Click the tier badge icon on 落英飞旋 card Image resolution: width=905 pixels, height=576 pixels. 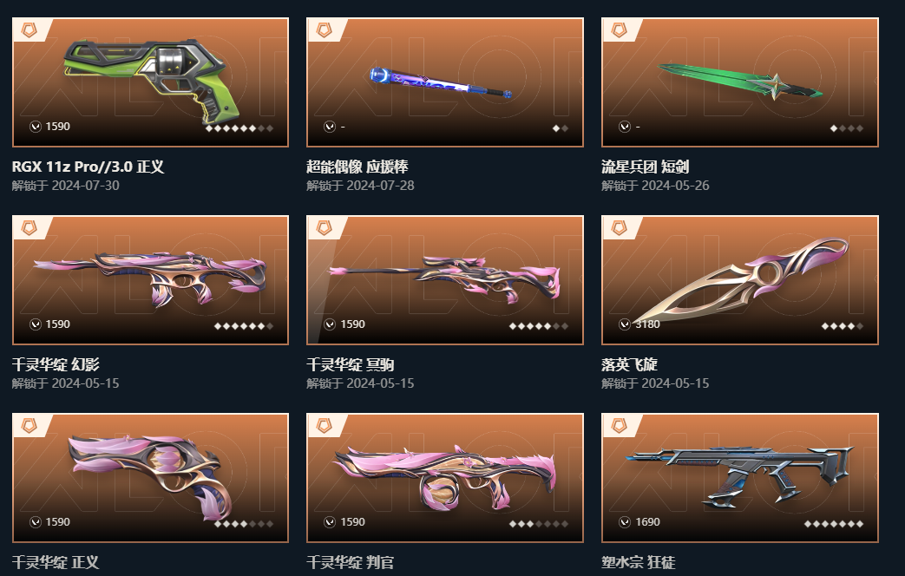(619, 228)
